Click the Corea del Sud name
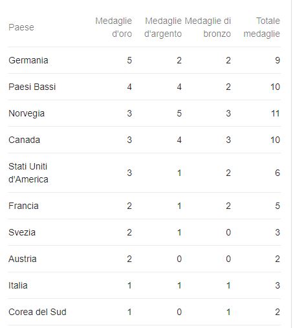Screen dimensions: 293x328 38,312
